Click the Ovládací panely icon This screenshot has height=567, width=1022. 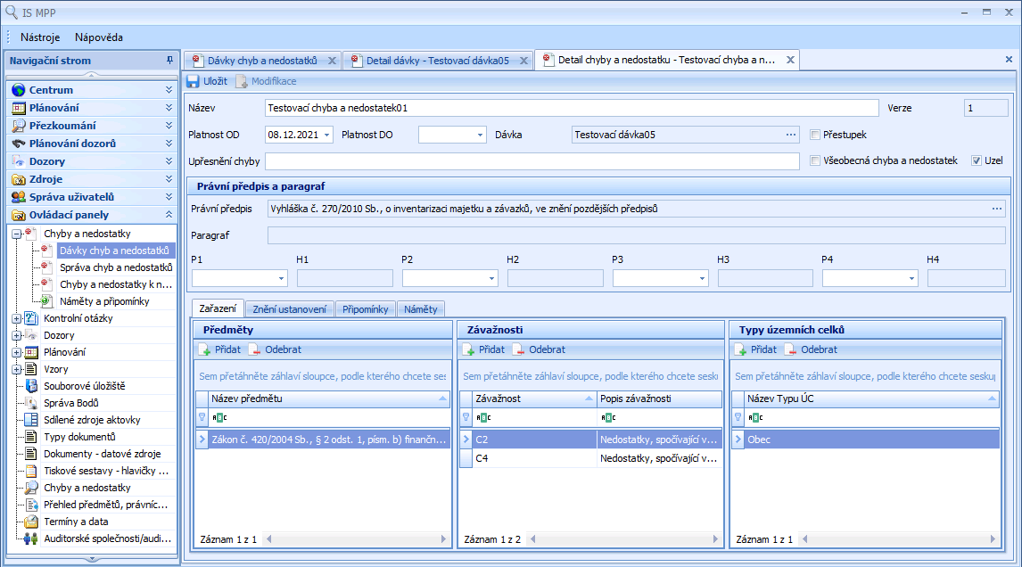tap(18, 215)
